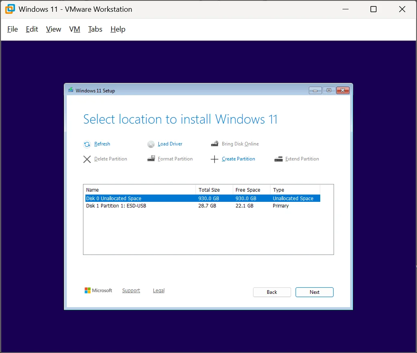The height and width of the screenshot is (353, 417).
Task: Click the Format Partition label
Action: [x=175, y=159]
